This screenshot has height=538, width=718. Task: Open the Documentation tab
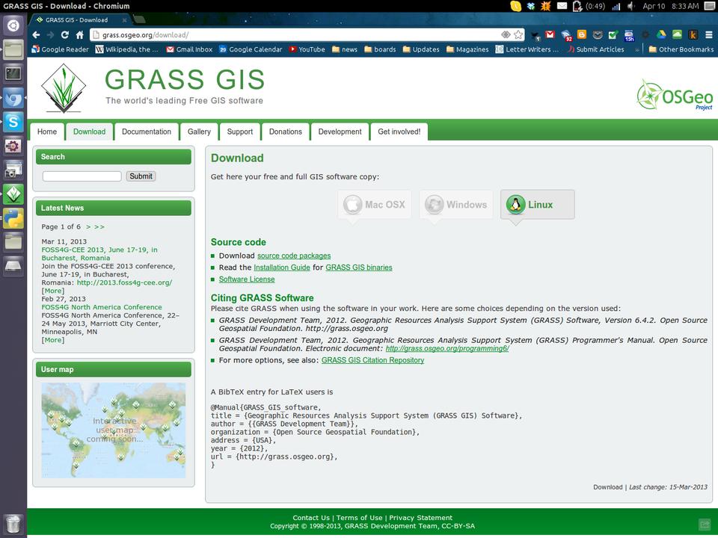click(x=147, y=132)
